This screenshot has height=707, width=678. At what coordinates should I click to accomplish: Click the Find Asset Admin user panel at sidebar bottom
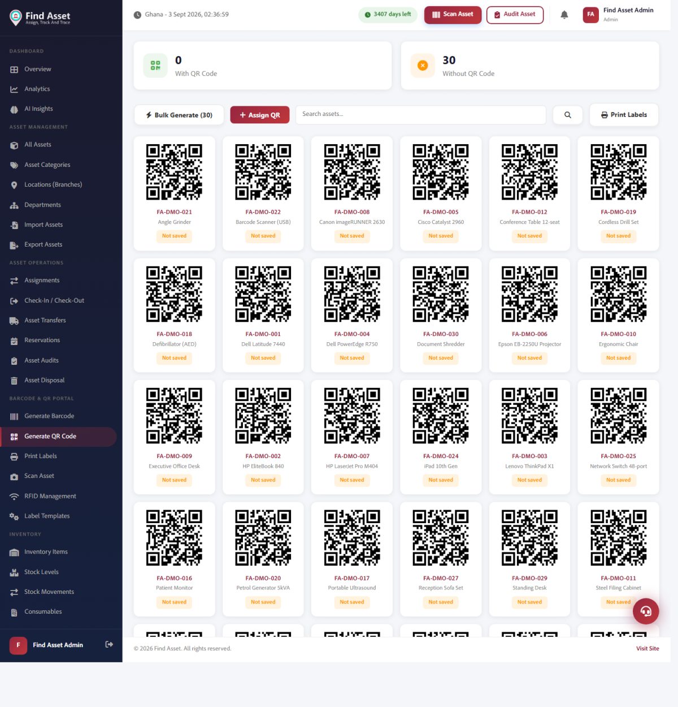[x=61, y=645]
